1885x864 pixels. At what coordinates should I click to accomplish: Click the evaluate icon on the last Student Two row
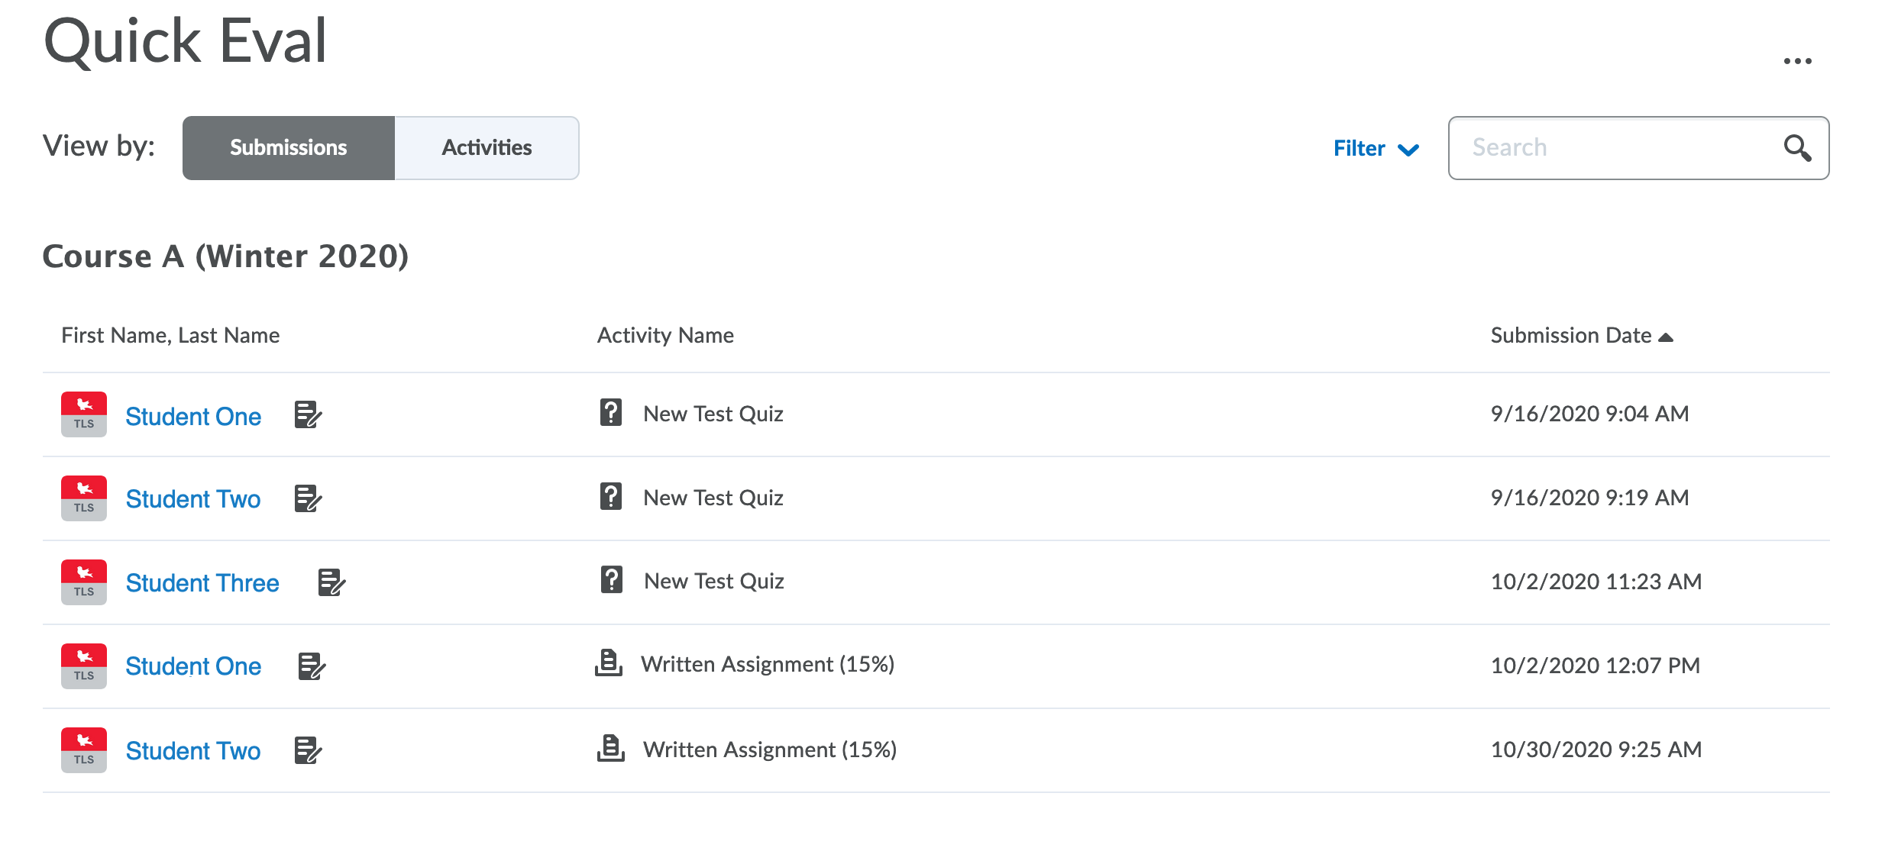pyautogui.click(x=308, y=750)
